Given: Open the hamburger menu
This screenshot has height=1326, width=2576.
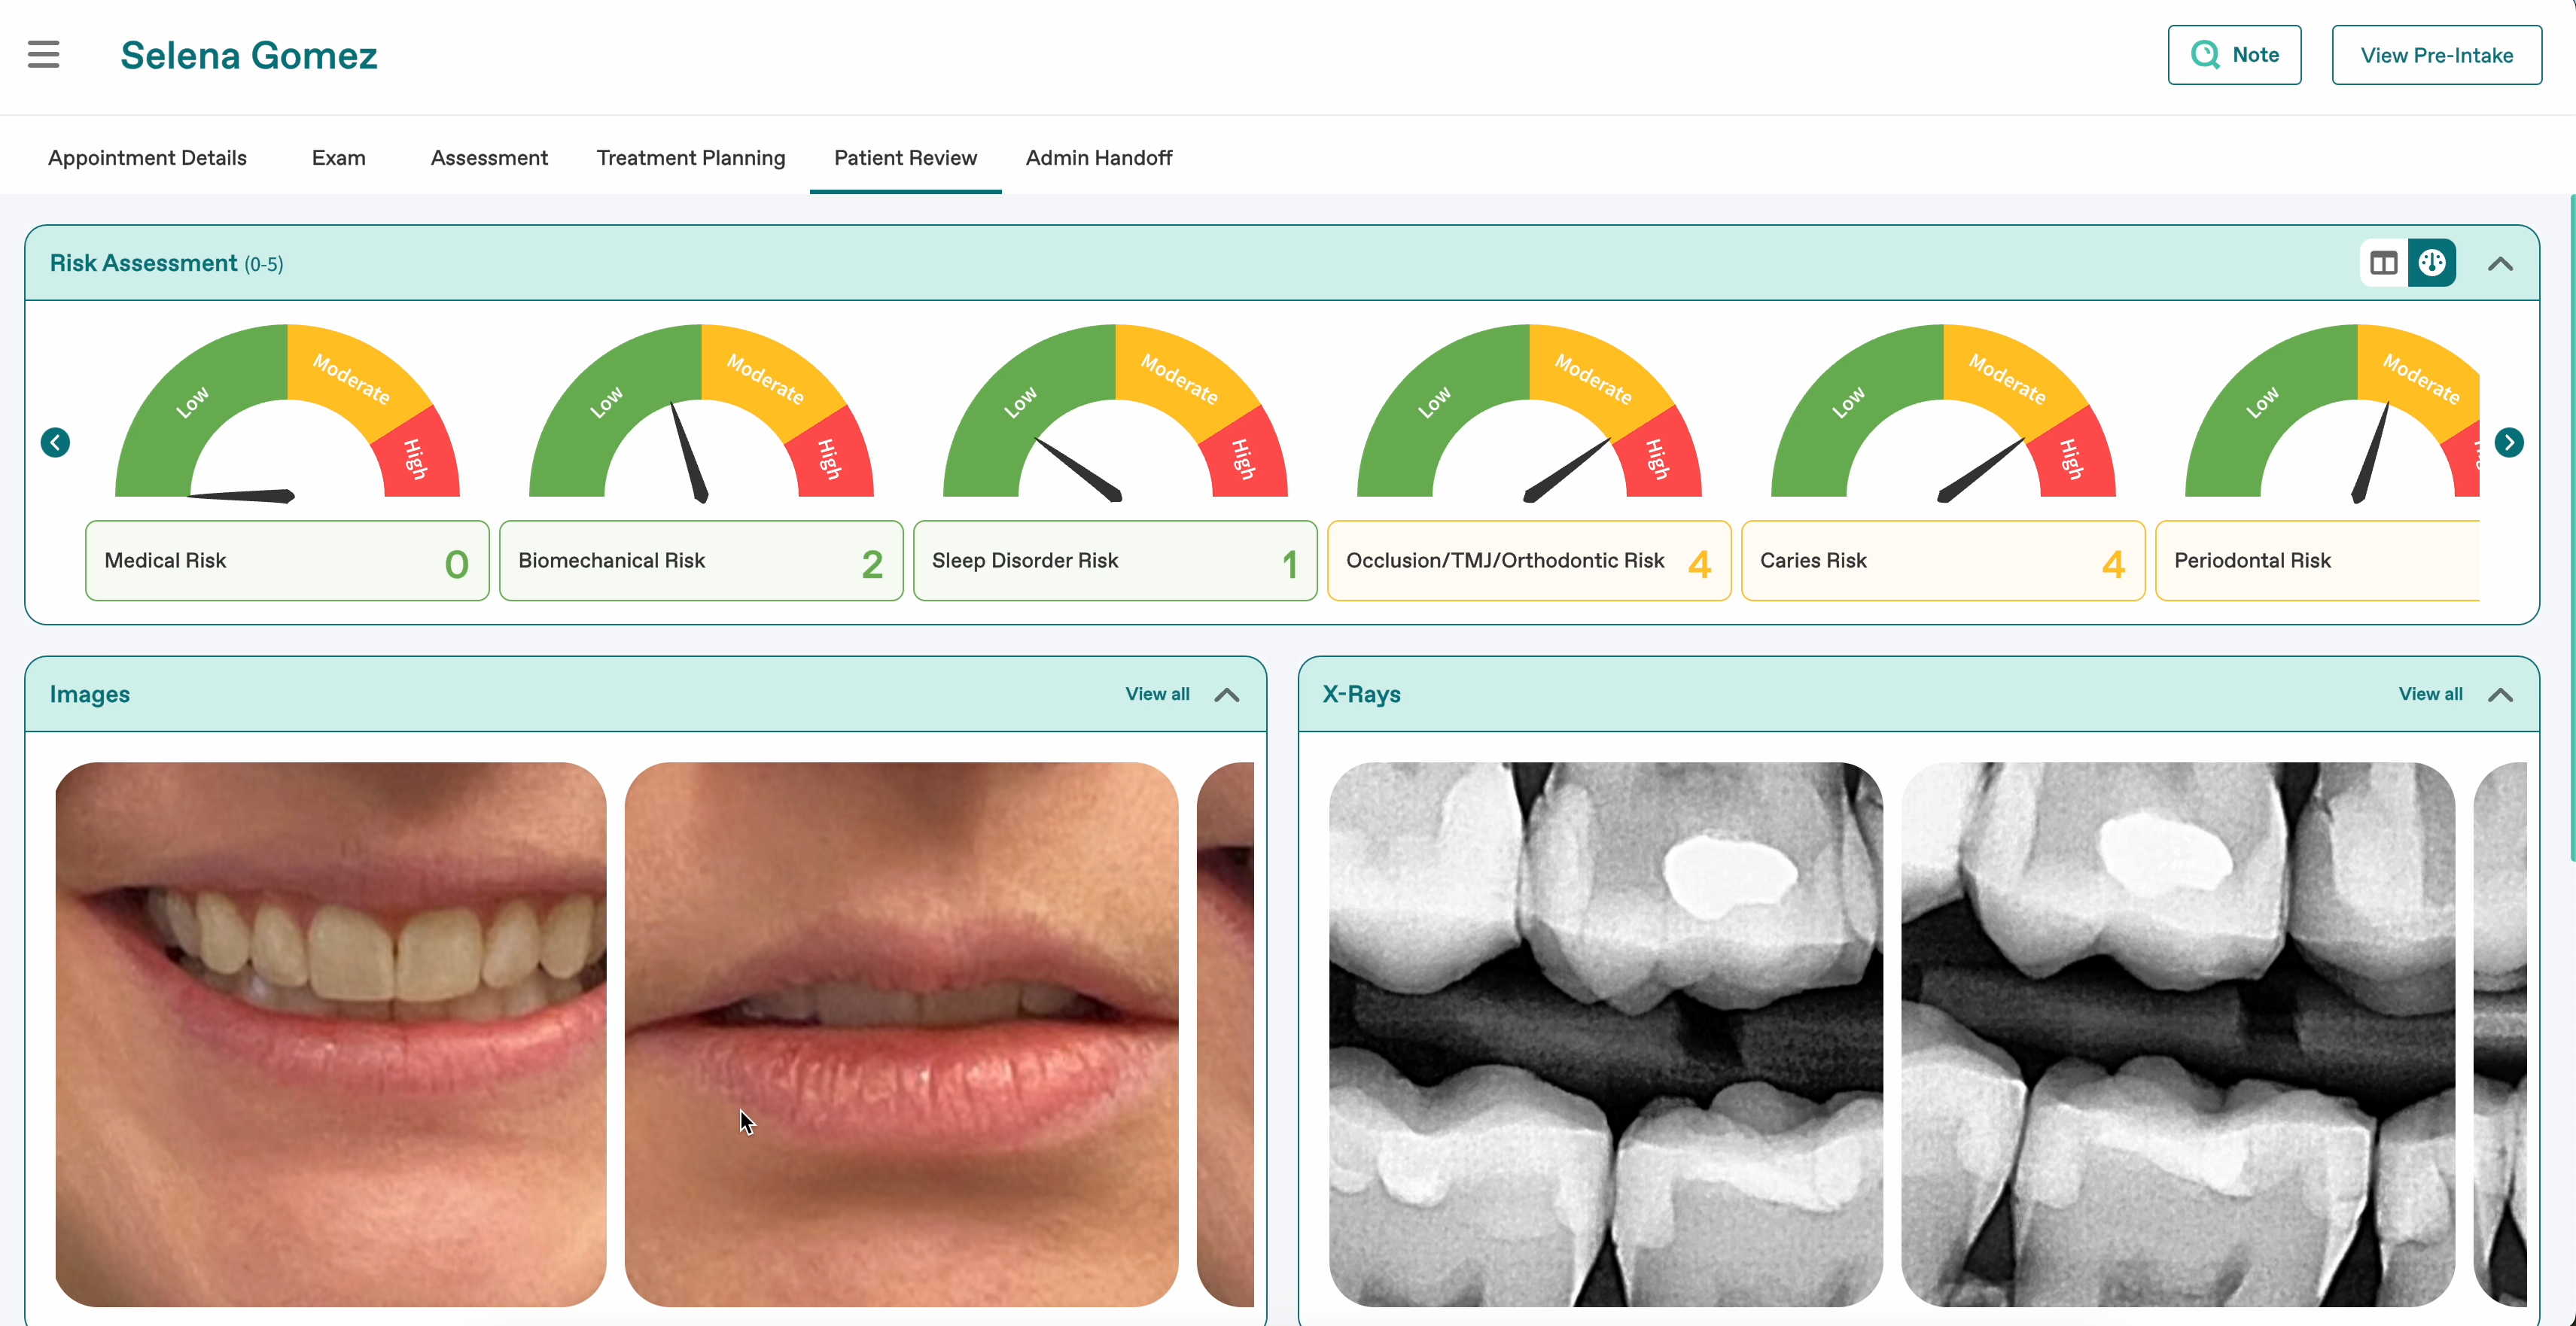Looking at the screenshot, I should tap(43, 55).
